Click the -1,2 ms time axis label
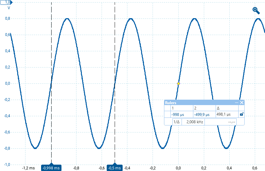Viewport: 265px width, 171px height. click(x=28, y=168)
